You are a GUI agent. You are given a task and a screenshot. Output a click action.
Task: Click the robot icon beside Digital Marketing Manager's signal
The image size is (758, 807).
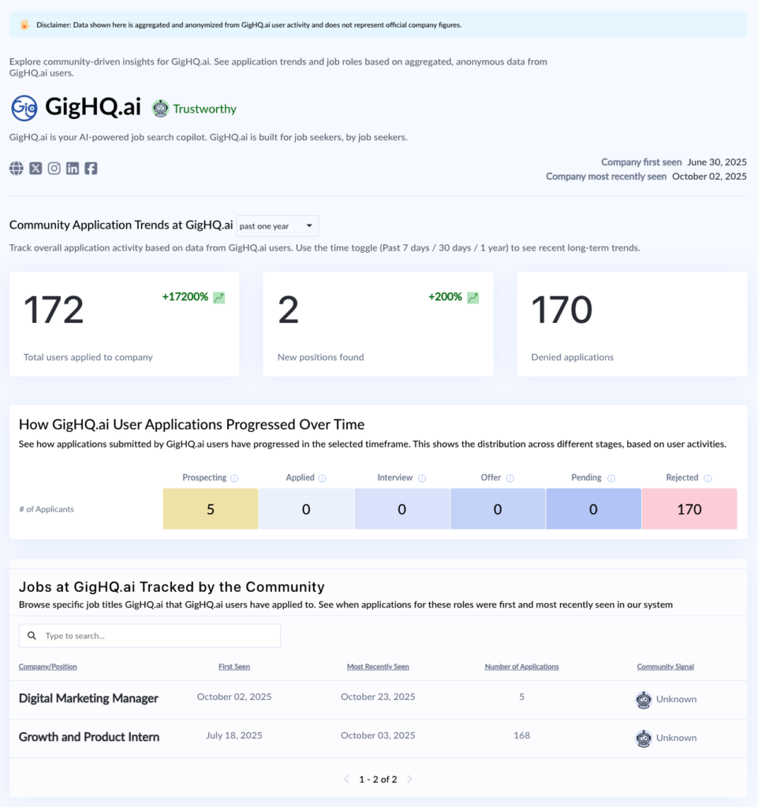[x=644, y=699]
